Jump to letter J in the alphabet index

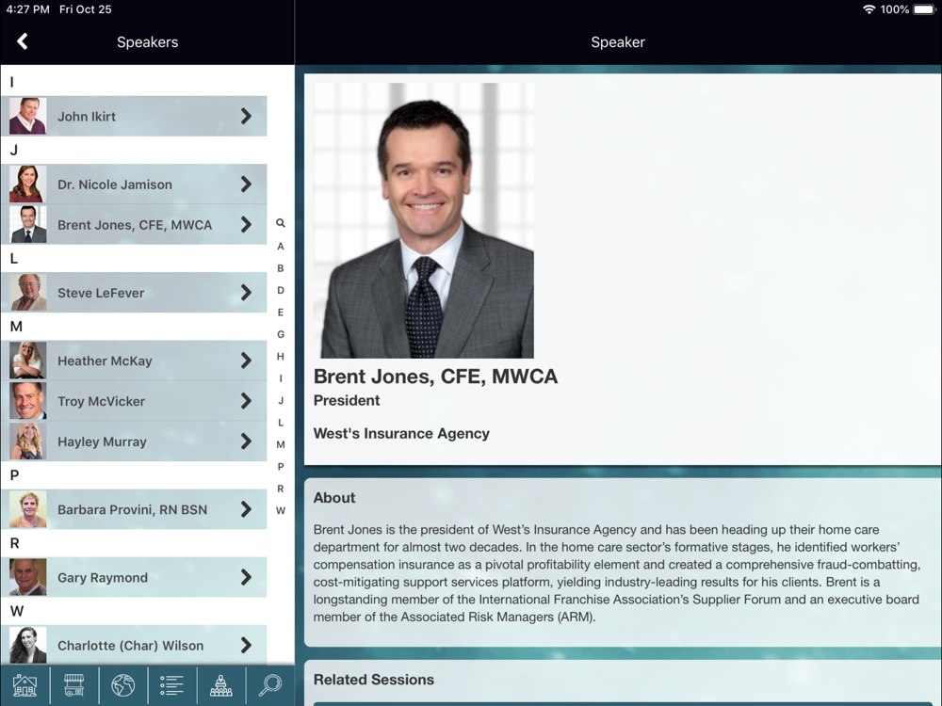[281, 400]
